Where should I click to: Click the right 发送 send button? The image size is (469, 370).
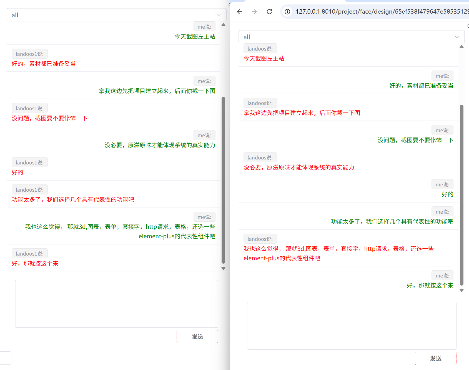(435, 358)
